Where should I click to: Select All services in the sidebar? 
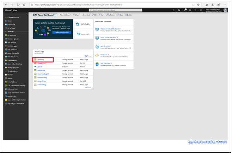pos(11,28)
